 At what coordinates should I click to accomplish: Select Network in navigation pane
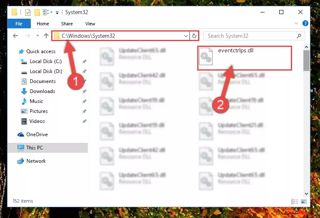click(36, 161)
